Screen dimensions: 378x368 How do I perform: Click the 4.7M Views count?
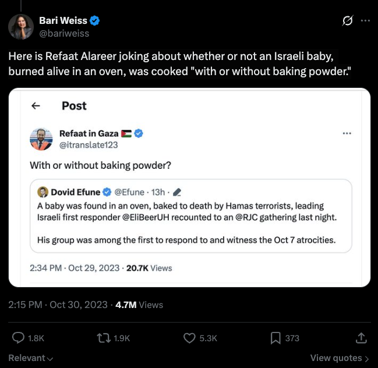click(139, 305)
